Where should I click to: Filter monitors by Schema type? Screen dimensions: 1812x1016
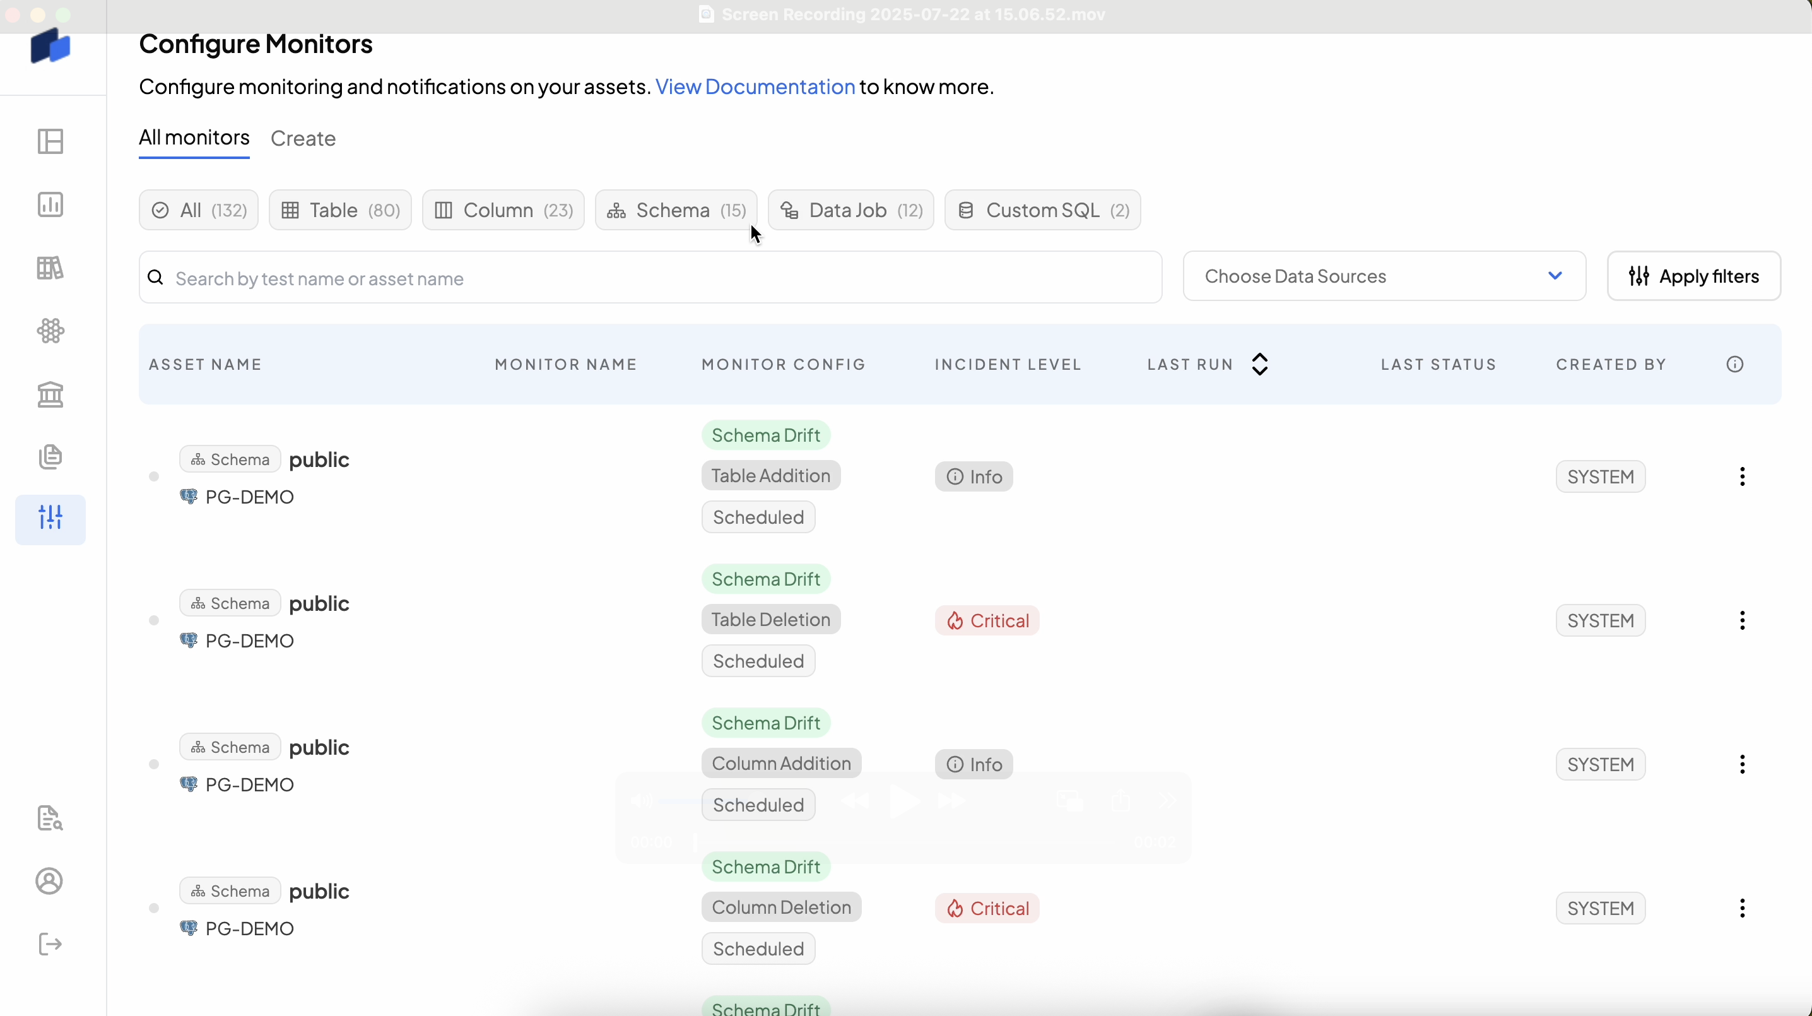click(676, 210)
